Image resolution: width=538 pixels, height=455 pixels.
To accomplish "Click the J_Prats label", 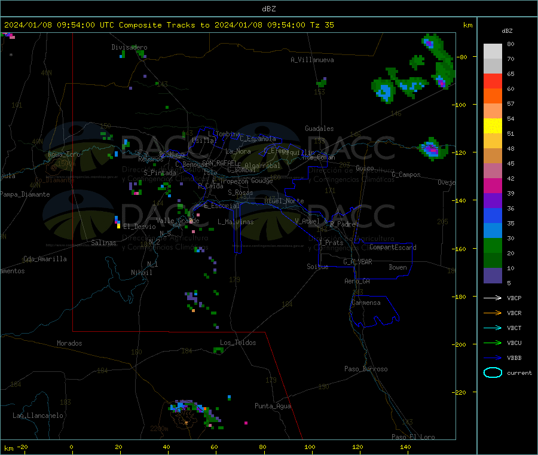I will [x=331, y=243].
